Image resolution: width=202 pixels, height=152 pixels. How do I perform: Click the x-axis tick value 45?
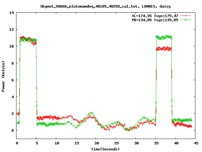click(x=196, y=143)
